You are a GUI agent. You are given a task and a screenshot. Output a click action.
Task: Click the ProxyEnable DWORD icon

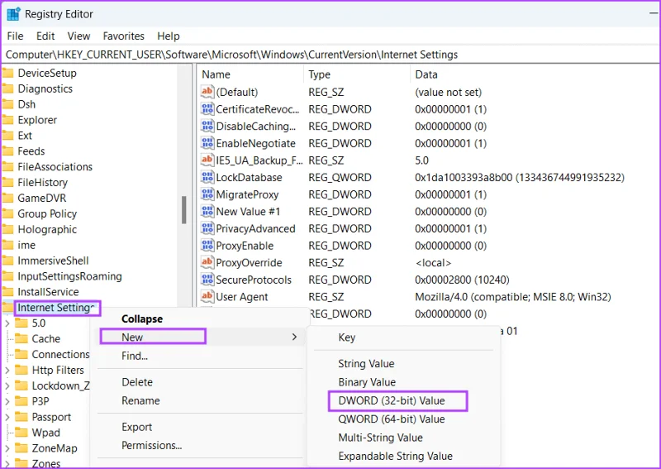(207, 246)
